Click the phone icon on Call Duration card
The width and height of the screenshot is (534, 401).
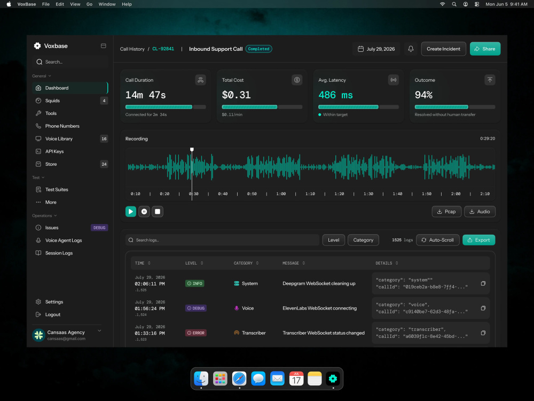pyautogui.click(x=200, y=80)
